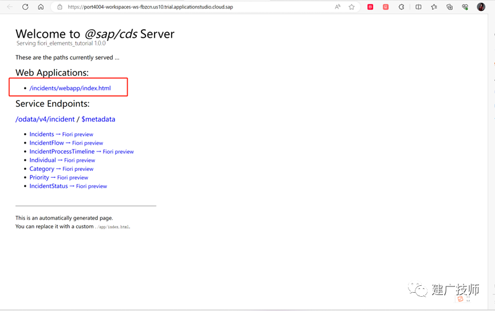This screenshot has width=495, height=311.
Task: Add page to favorites with star icon
Action: pyautogui.click(x=352, y=7)
